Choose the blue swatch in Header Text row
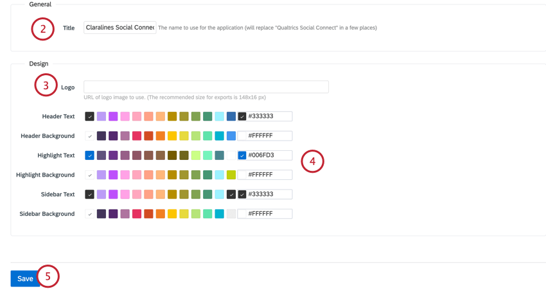This screenshot has height=289, width=546. (x=231, y=116)
